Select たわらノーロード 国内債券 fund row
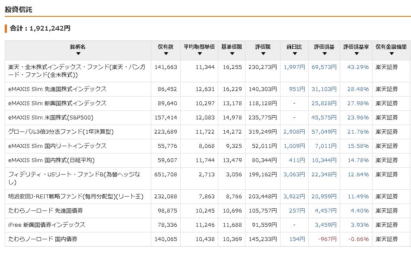 208,239
